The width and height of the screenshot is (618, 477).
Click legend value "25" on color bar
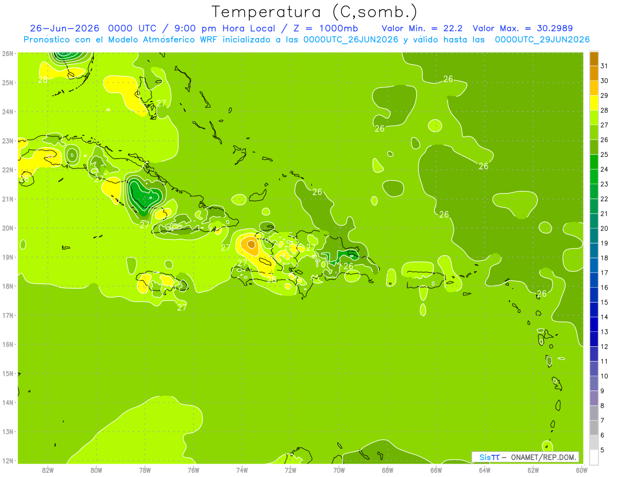click(604, 154)
